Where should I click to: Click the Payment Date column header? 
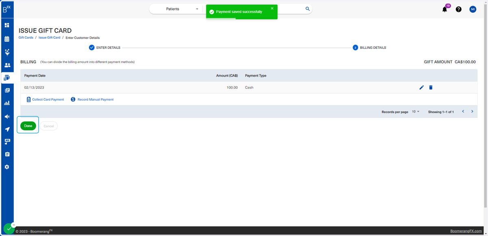(35, 76)
